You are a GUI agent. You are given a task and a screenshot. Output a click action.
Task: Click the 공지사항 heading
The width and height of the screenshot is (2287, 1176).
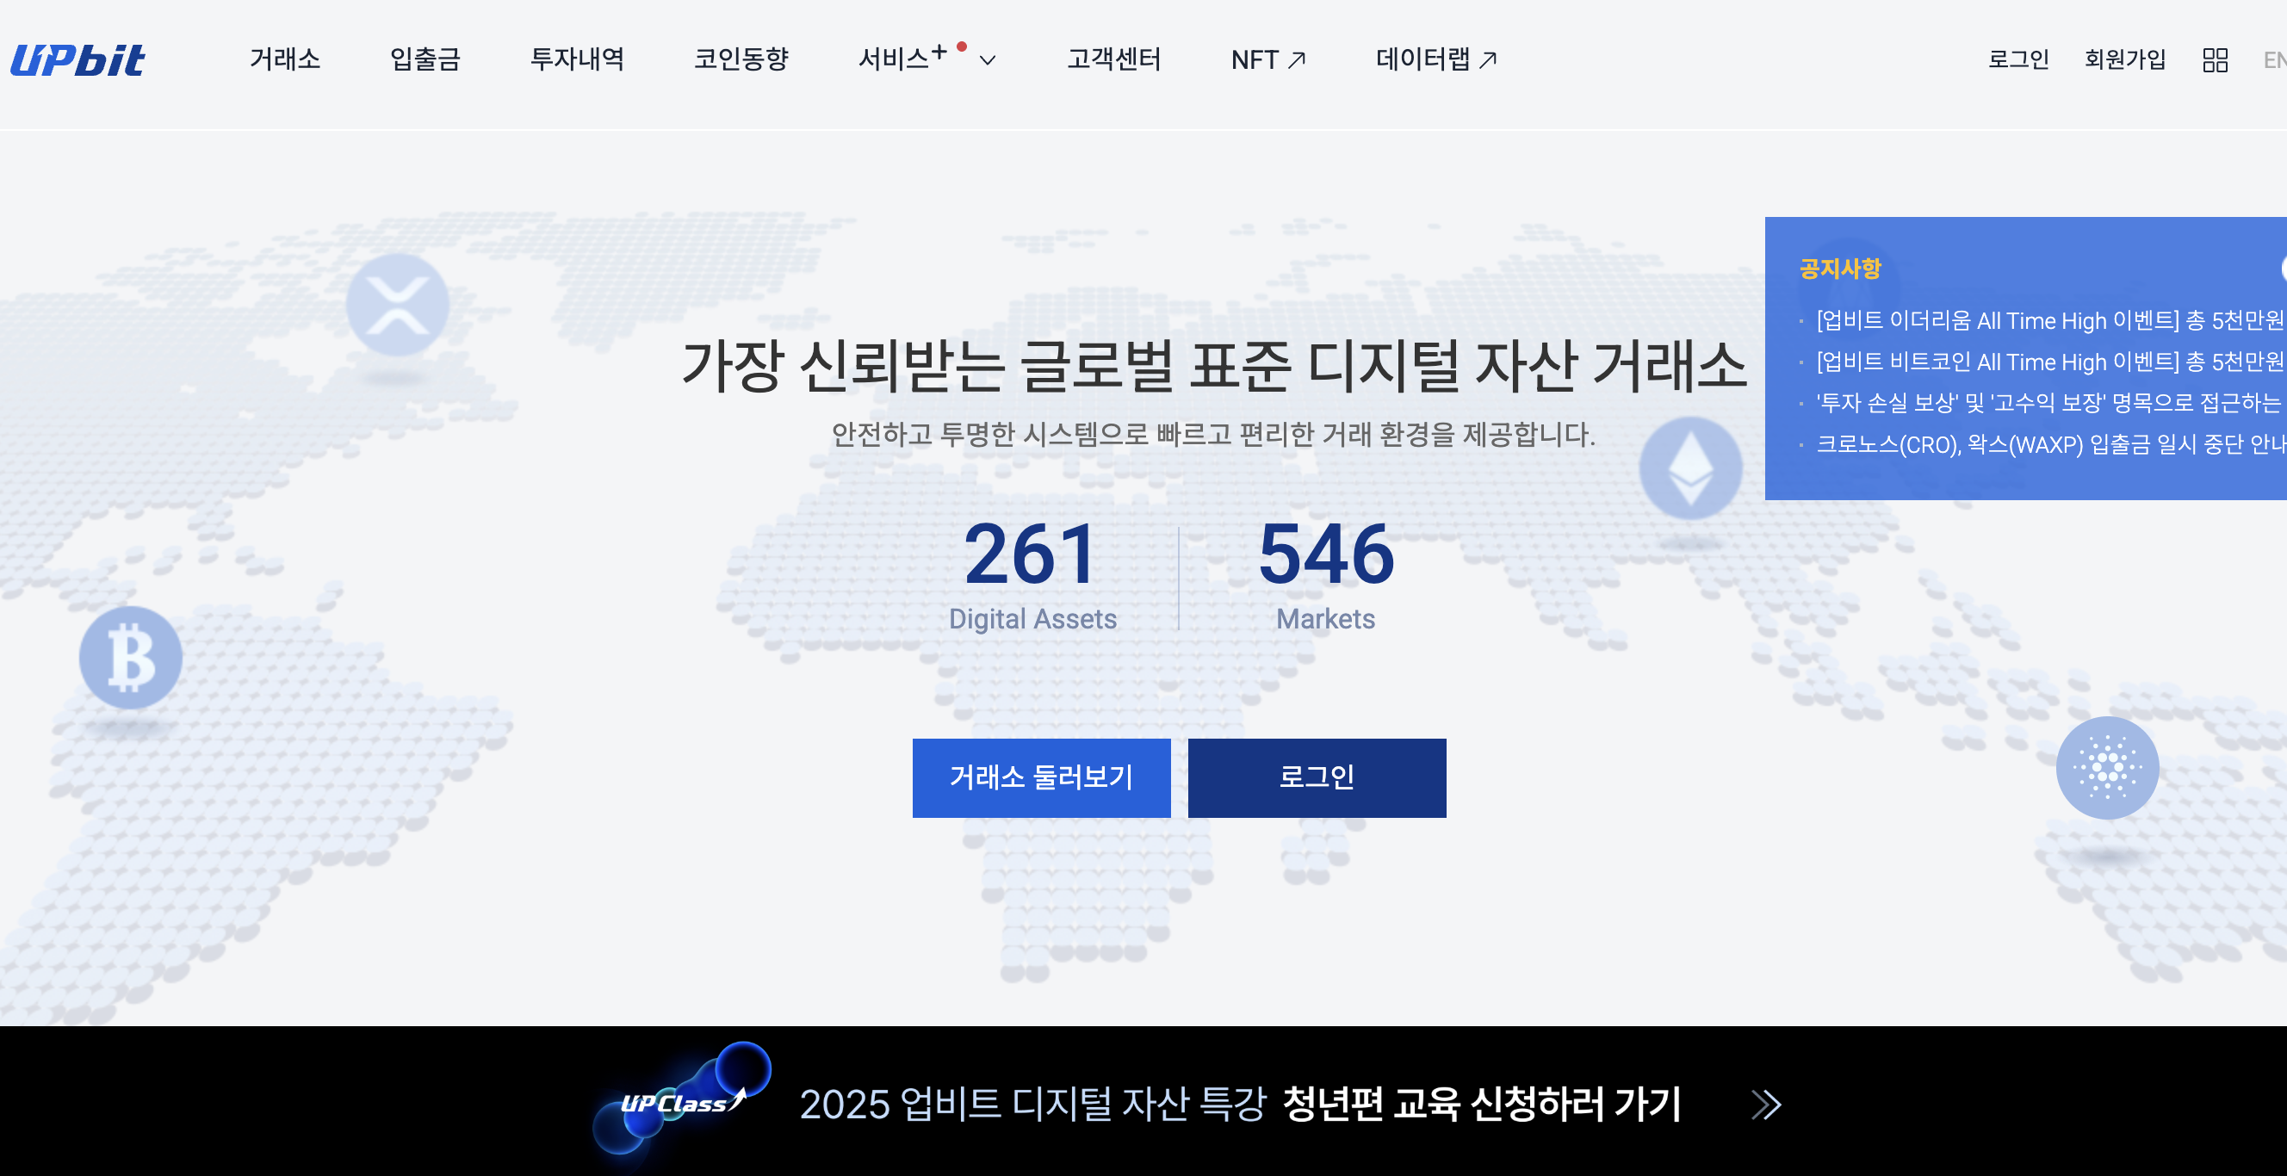pos(1839,269)
